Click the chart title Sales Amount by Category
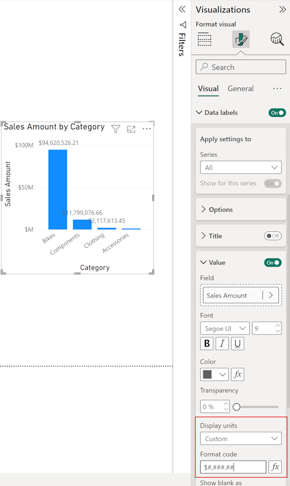The height and width of the screenshot is (486, 290). [x=54, y=127]
